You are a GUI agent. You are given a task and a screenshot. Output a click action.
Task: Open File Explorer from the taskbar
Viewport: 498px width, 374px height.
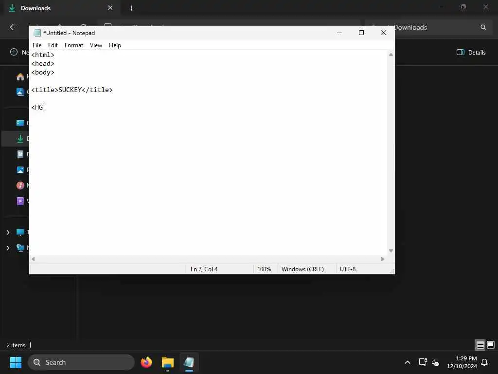[x=168, y=362]
